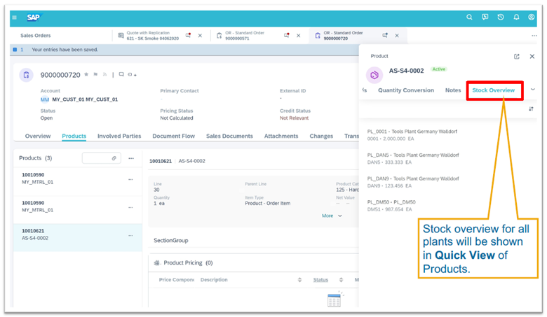547x317 pixels.
Task: Select the PL_0001 Tools Plant stock entry
Action: click(x=412, y=135)
